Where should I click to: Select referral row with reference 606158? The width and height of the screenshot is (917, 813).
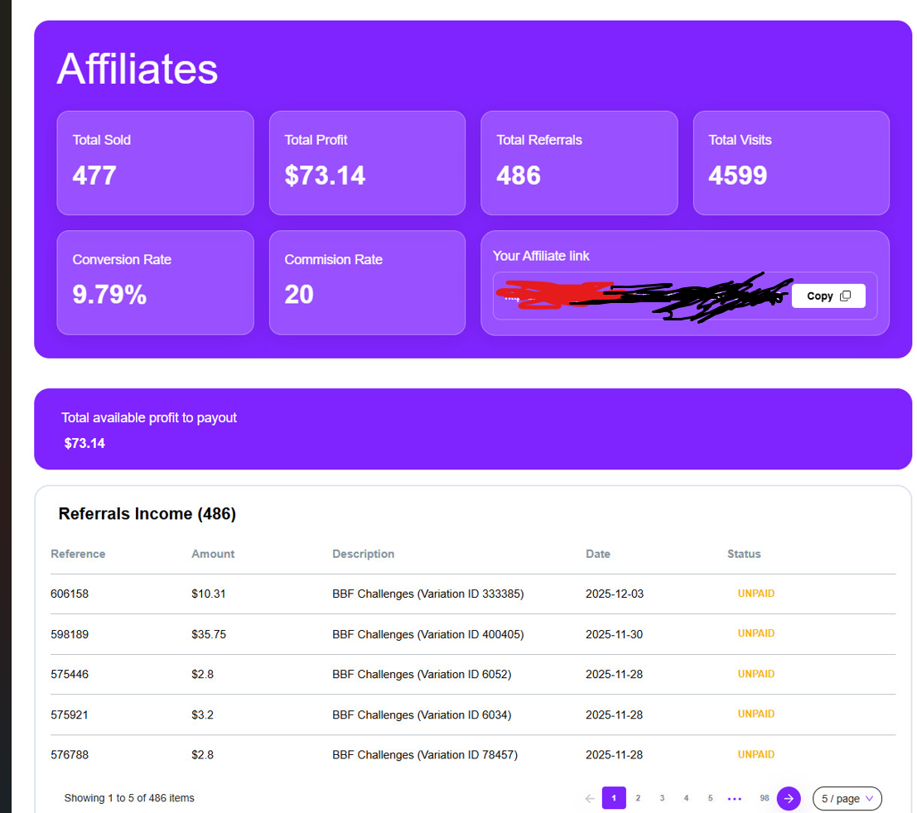click(x=70, y=594)
